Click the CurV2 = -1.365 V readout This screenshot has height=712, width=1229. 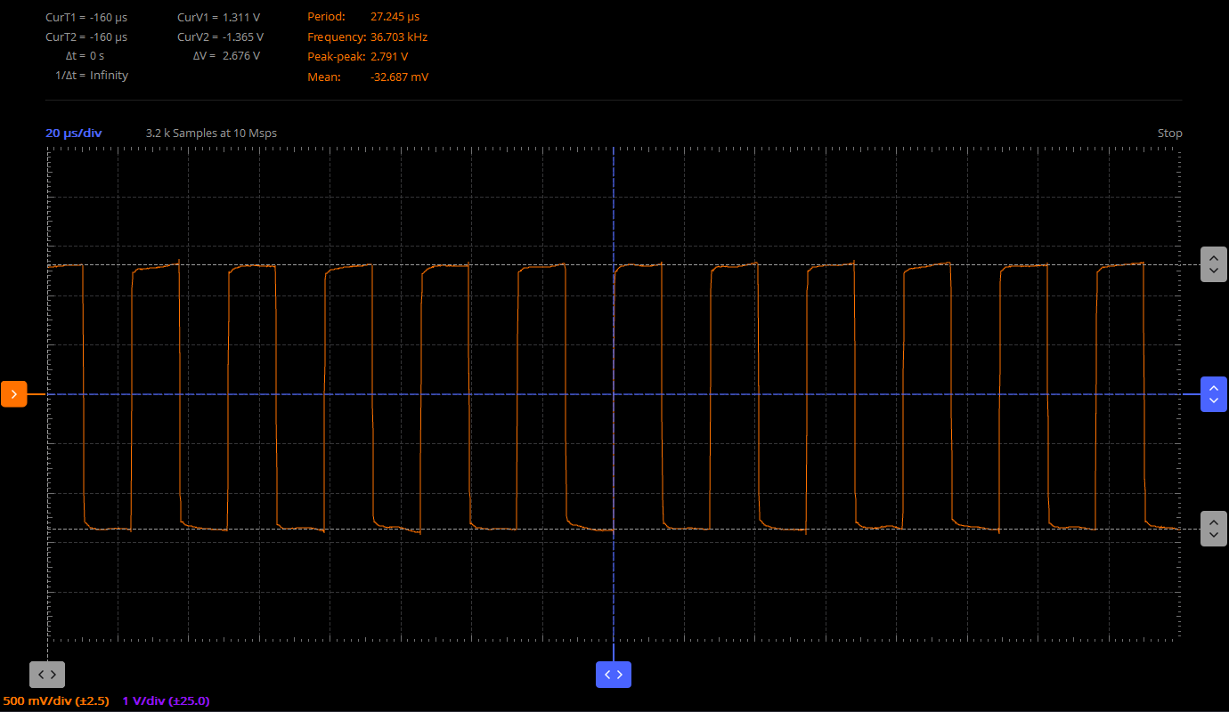pos(221,37)
